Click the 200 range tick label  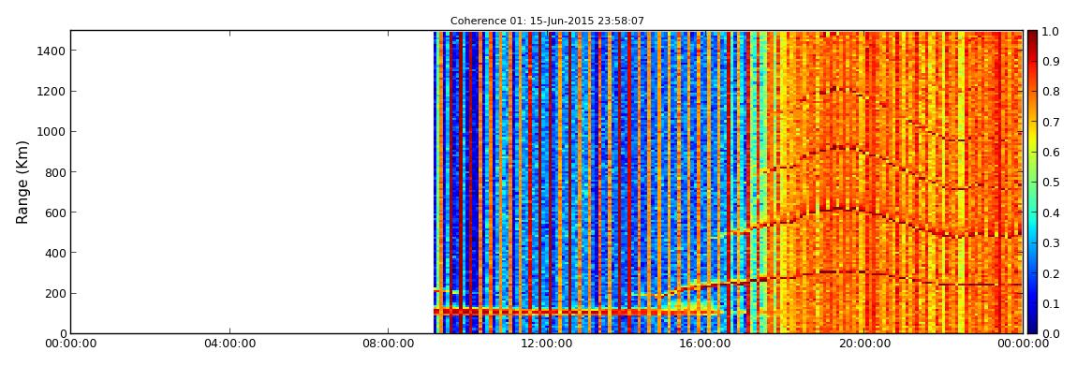(x=54, y=294)
